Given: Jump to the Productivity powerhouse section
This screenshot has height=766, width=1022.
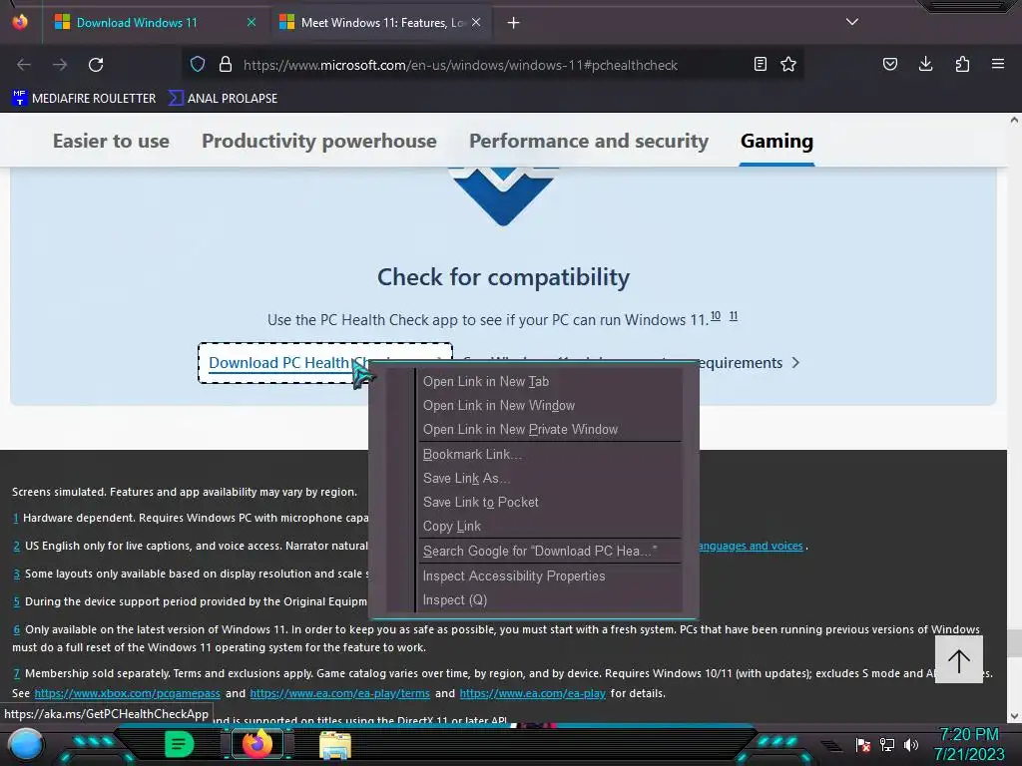Looking at the screenshot, I should click(x=319, y=141).
